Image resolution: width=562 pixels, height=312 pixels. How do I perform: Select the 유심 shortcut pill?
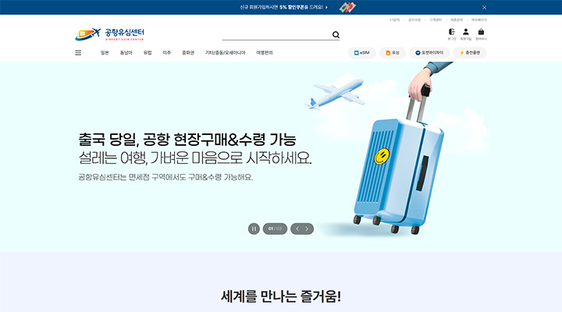tap(393, 53)
